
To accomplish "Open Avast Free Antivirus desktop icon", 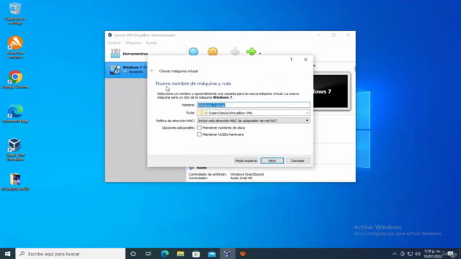I will point(15,47).
